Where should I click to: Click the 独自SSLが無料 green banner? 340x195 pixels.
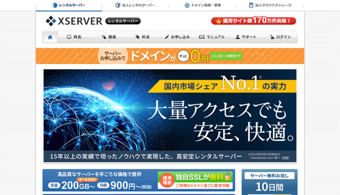tap(195, 180)
